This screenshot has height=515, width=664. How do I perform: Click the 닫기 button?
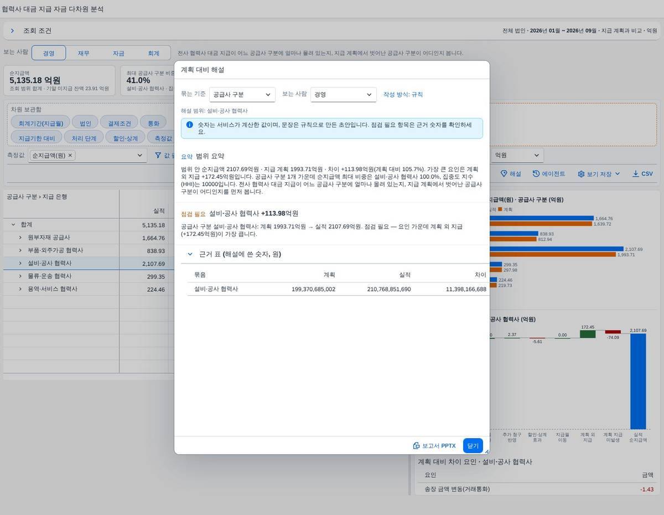click(473, 446)
